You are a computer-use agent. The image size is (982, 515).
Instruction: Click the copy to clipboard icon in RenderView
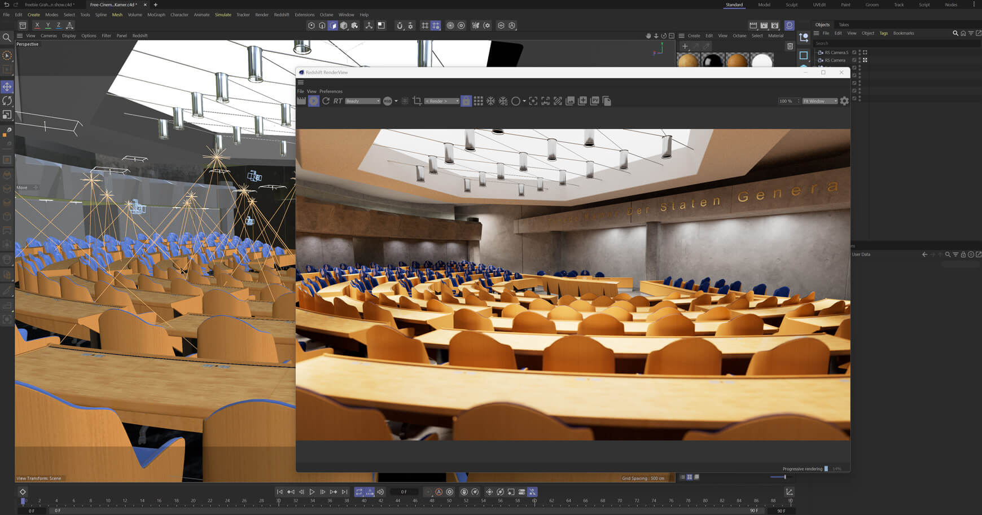coord(607,101)
